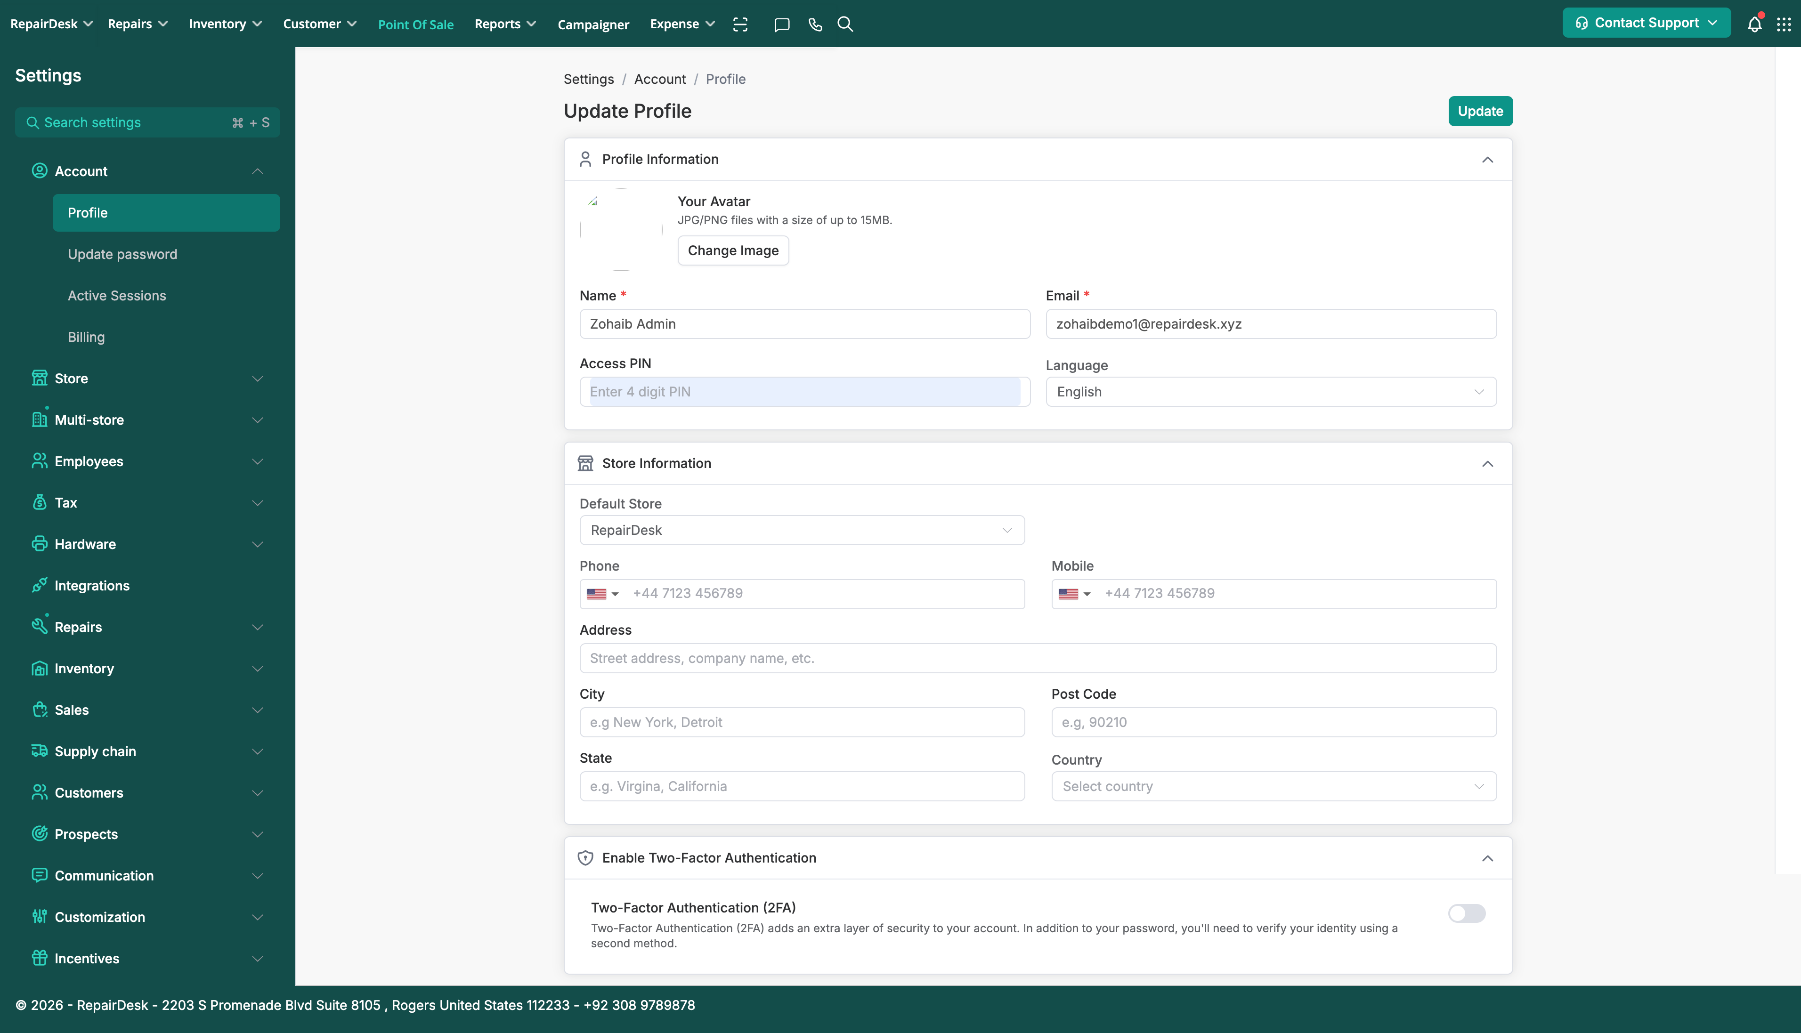Open the global search magnifier icon
The width and height of the screenshot is (1801, 1033).
pyautogui.click(x=844, y=24)
